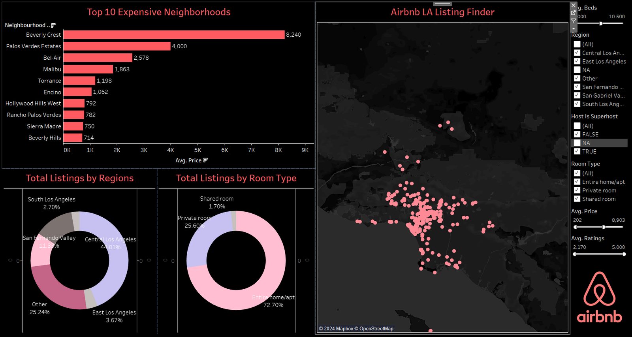Click the Hollywood Hills West label
Image resolution: width=632 pixels, height=337 pixels.
[x=33, y=104]
